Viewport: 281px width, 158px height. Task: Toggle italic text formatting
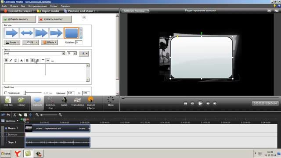[11, 61]
